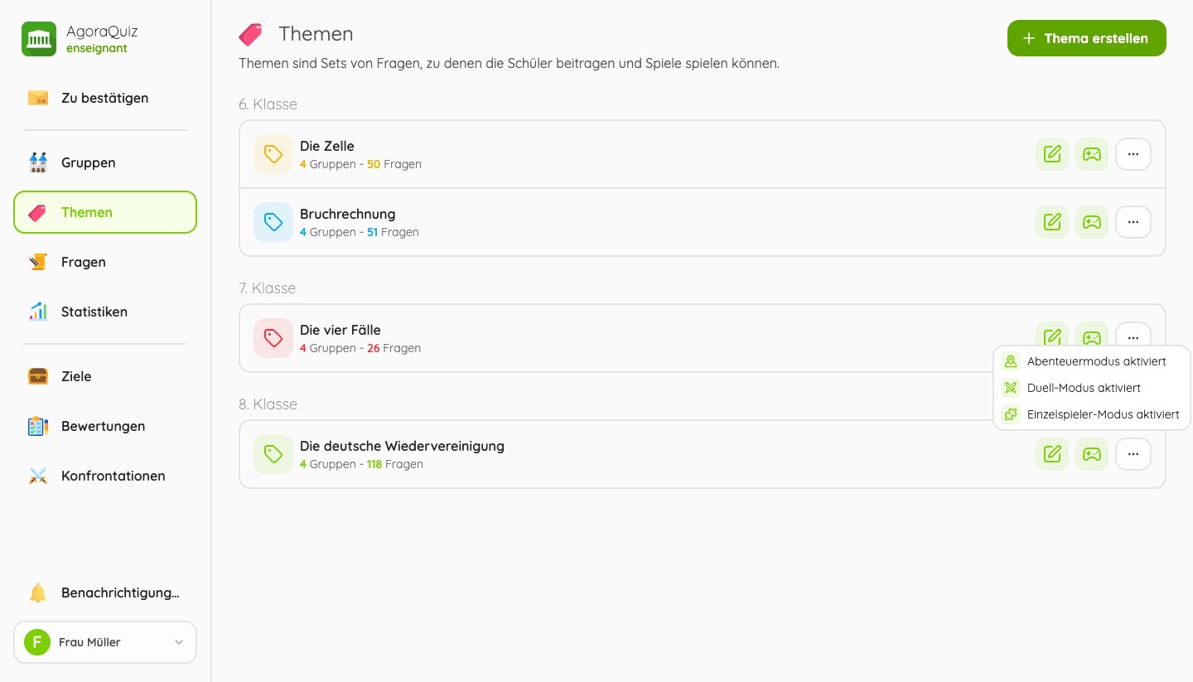Open the Bewertungen section
This screenshot has width=1193, height=682.
(x=105, y=426)
